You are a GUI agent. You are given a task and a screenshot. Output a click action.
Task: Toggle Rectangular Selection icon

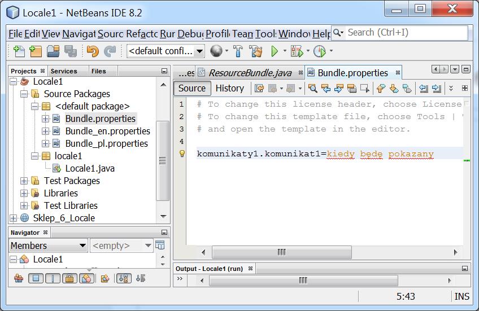point(365,89)
